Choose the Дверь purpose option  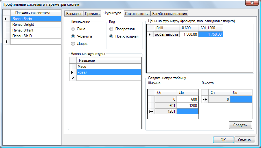[x=73, y=44]
